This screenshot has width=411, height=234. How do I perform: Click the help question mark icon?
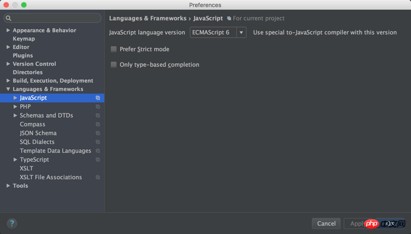pos(12,223)
